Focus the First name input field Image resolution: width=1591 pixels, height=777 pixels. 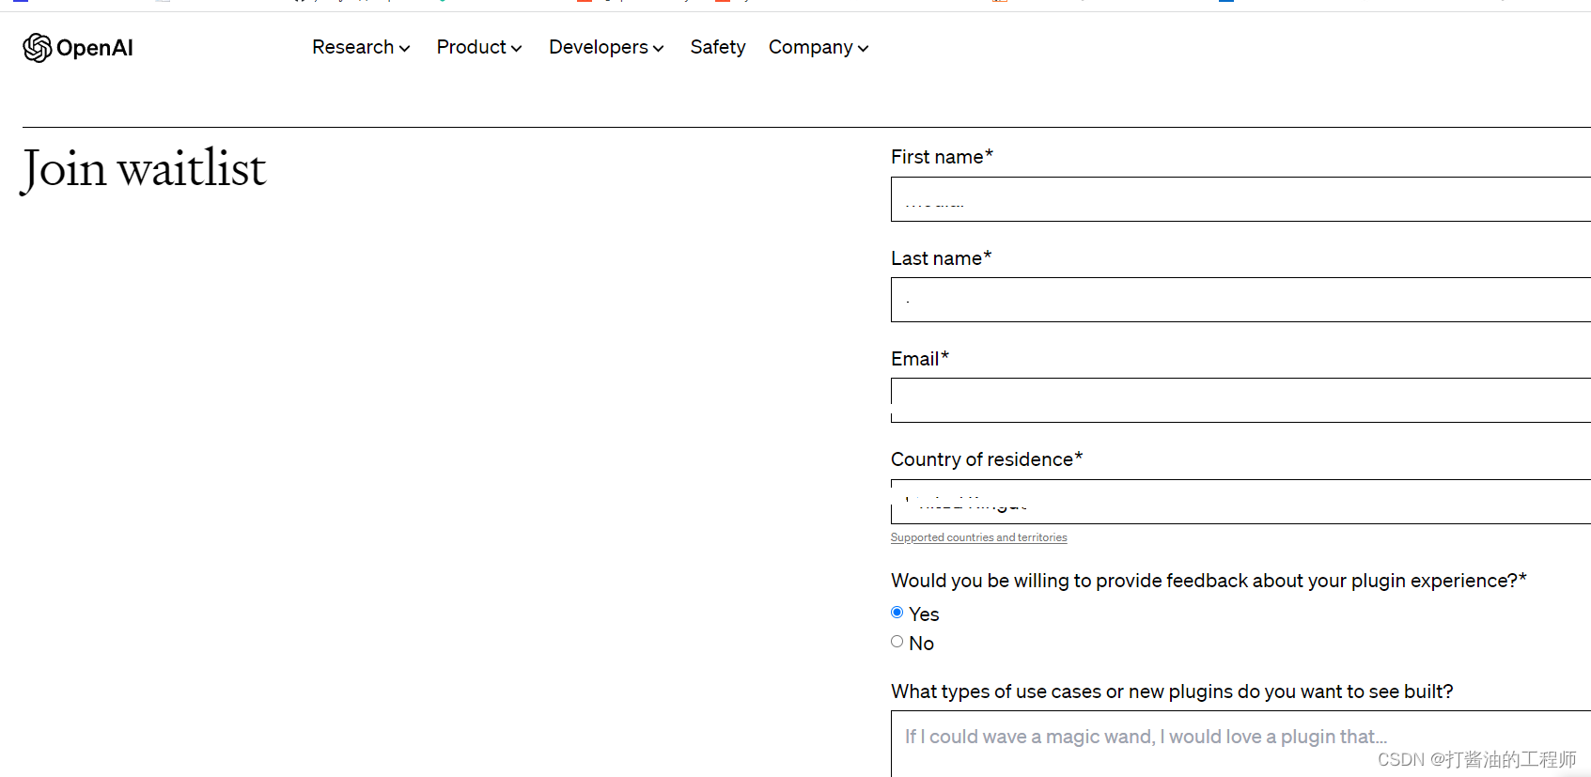tap(1240, 199)
